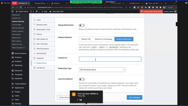
Task: Open Help & Support submenu item
Action: pyautogui.click(x=18, y=48)
